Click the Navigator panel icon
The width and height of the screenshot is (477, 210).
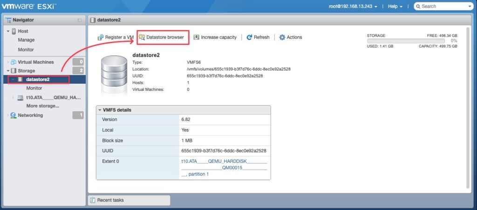click(8, 20)
